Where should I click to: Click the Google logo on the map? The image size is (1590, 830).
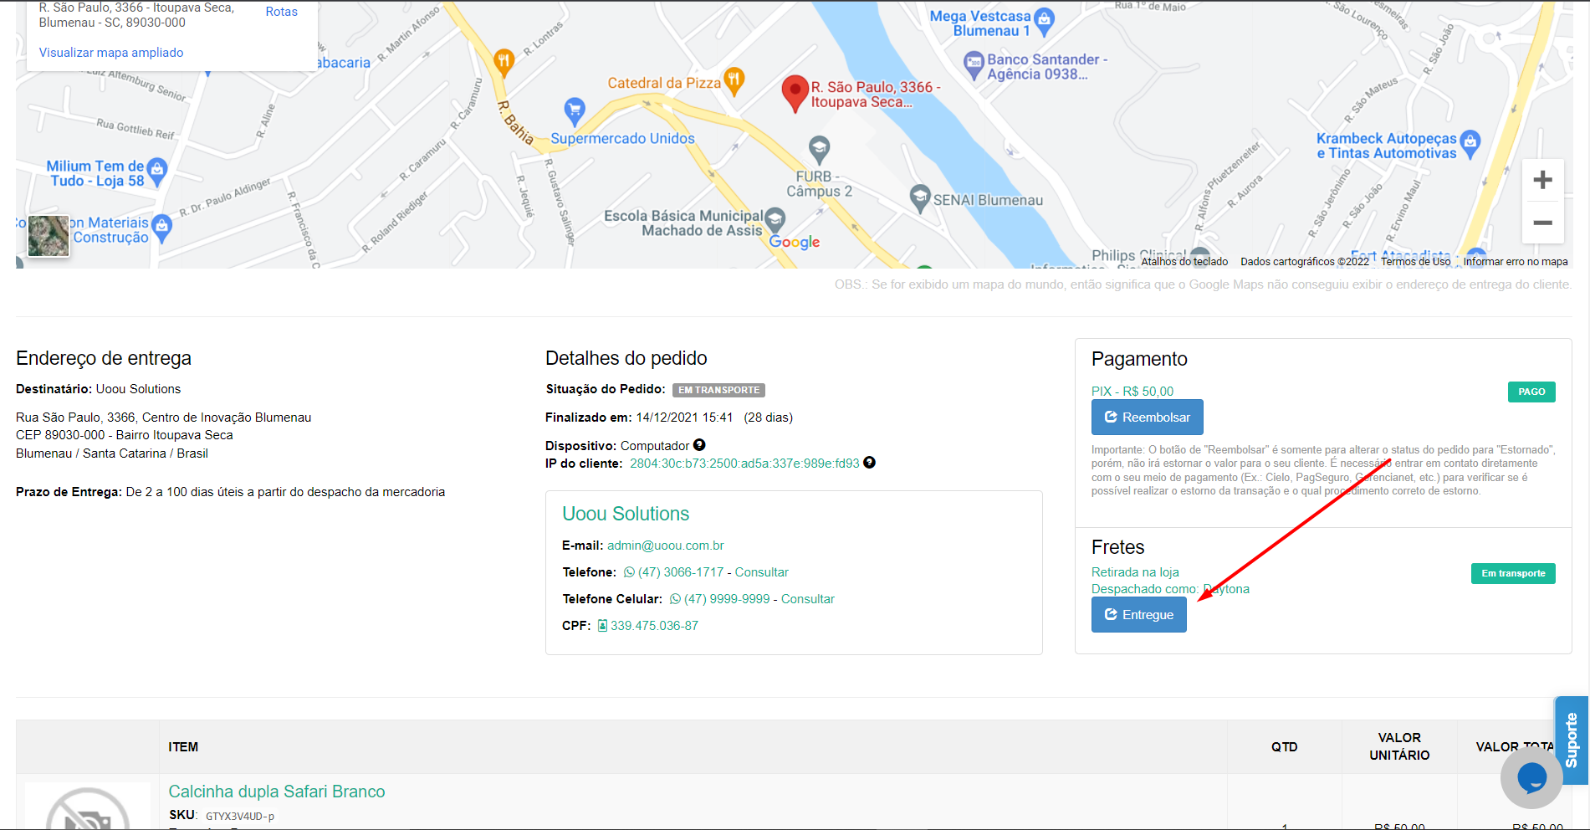pos(795,242)
